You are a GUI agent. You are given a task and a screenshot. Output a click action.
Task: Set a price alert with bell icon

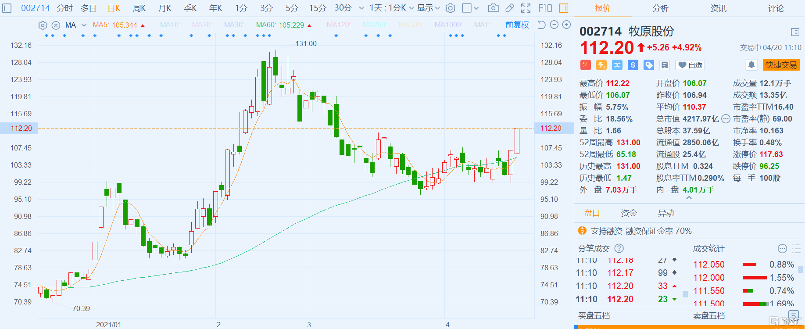751,65
